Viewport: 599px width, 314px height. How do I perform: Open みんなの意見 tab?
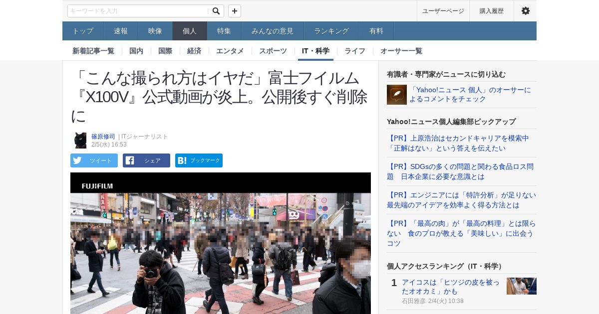(x=273, y=31)
